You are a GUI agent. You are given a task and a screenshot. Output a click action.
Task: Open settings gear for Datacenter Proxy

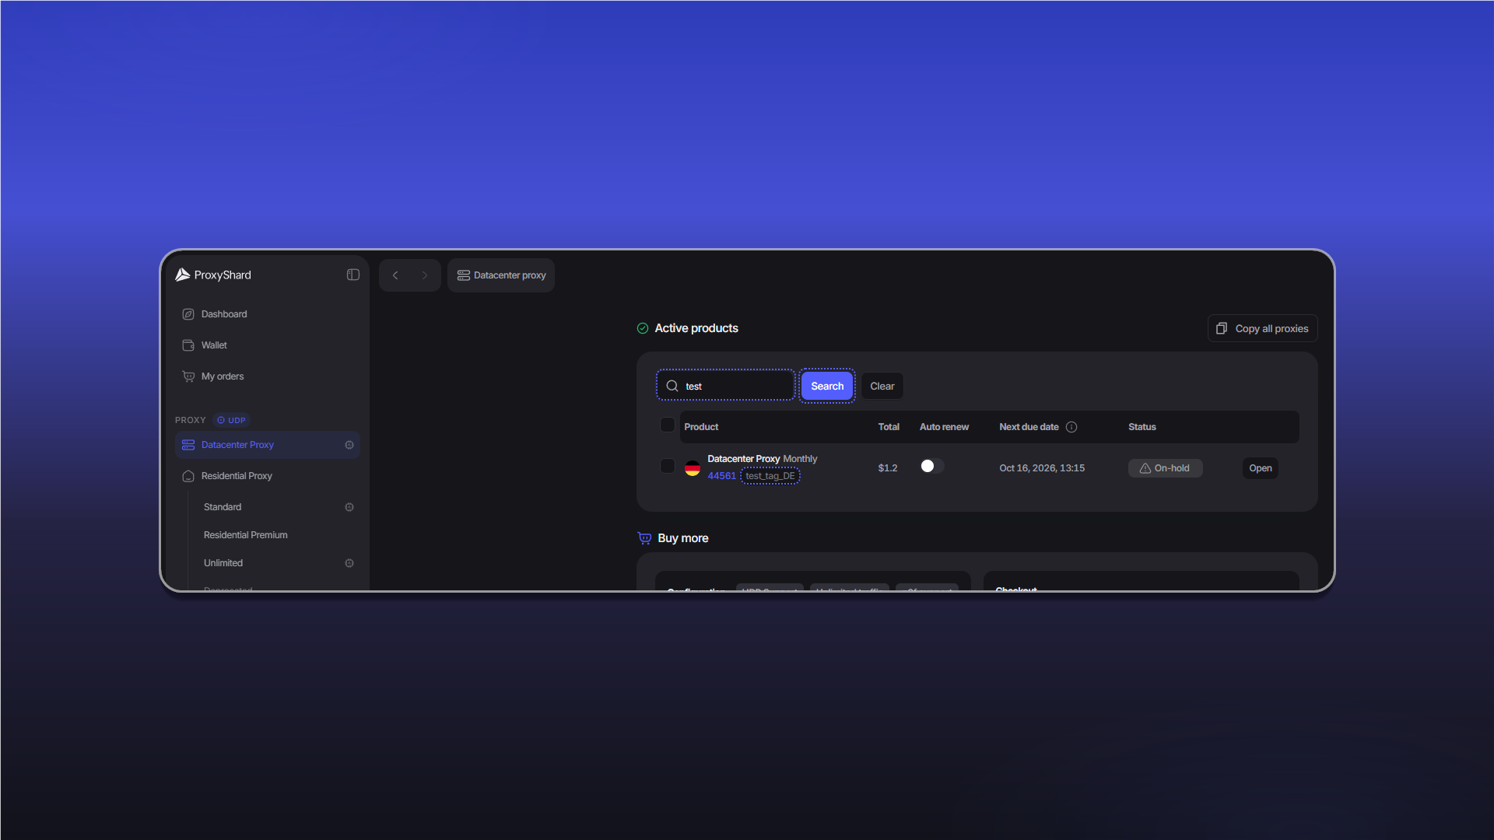[x=349, y=445]
